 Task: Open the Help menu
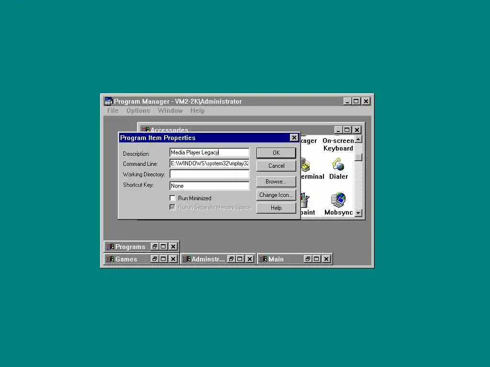coord(198,111)
